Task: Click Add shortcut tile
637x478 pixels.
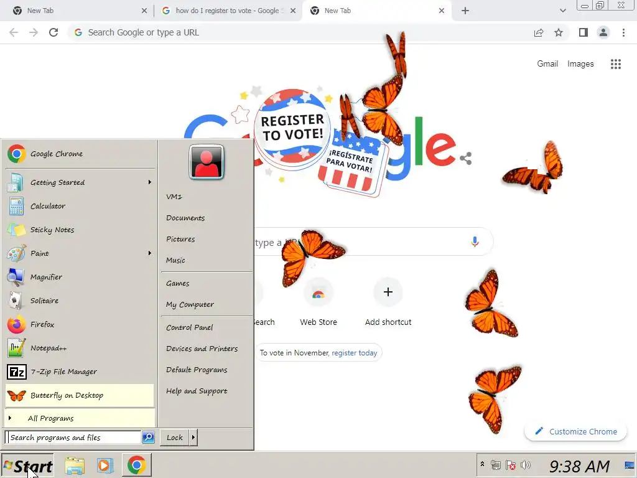Action: coord(388,303)
